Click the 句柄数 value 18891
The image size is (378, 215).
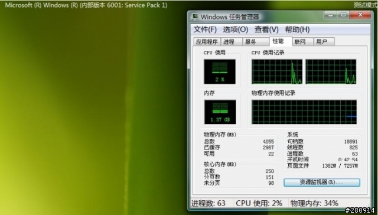tap(351, 142)
